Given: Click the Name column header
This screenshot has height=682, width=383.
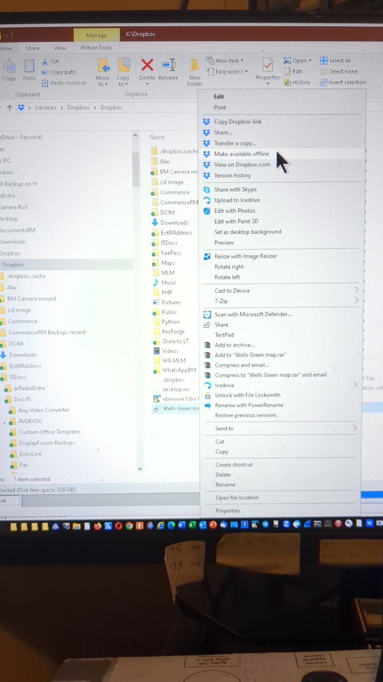Looking at the screenshot, I should [x=157, y=137].
